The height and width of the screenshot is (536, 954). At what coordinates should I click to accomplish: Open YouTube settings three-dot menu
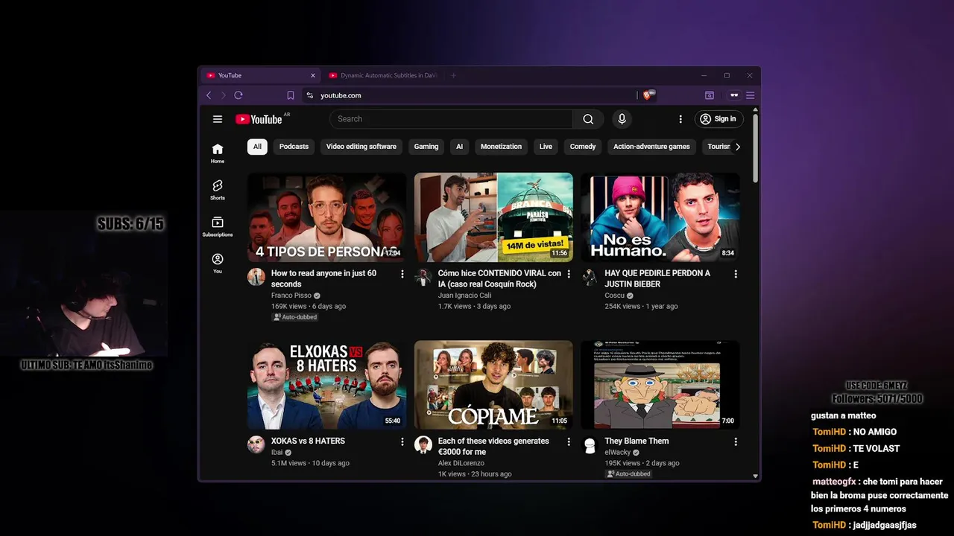coord(680,119)
